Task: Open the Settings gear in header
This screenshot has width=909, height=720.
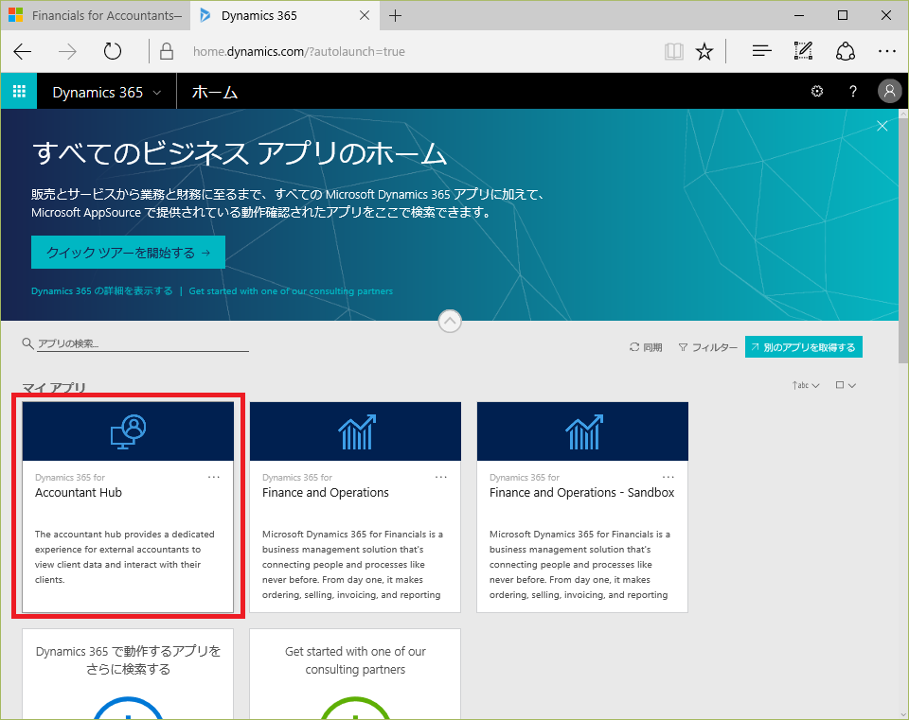Action: click(817, 91)
